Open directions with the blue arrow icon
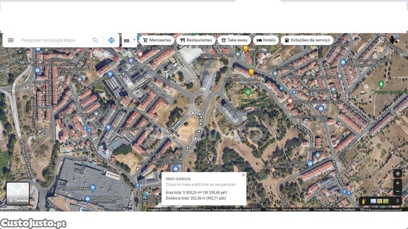Viewport: 408px width, 229px height. click(x=111, y=40)
